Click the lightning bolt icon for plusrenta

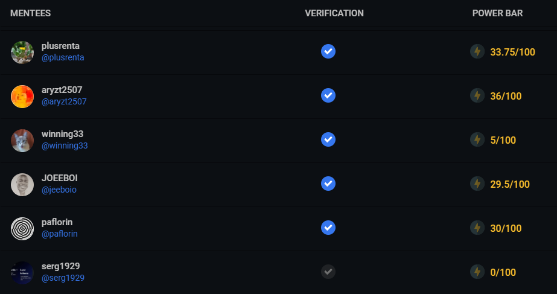(x=477, y=51)
